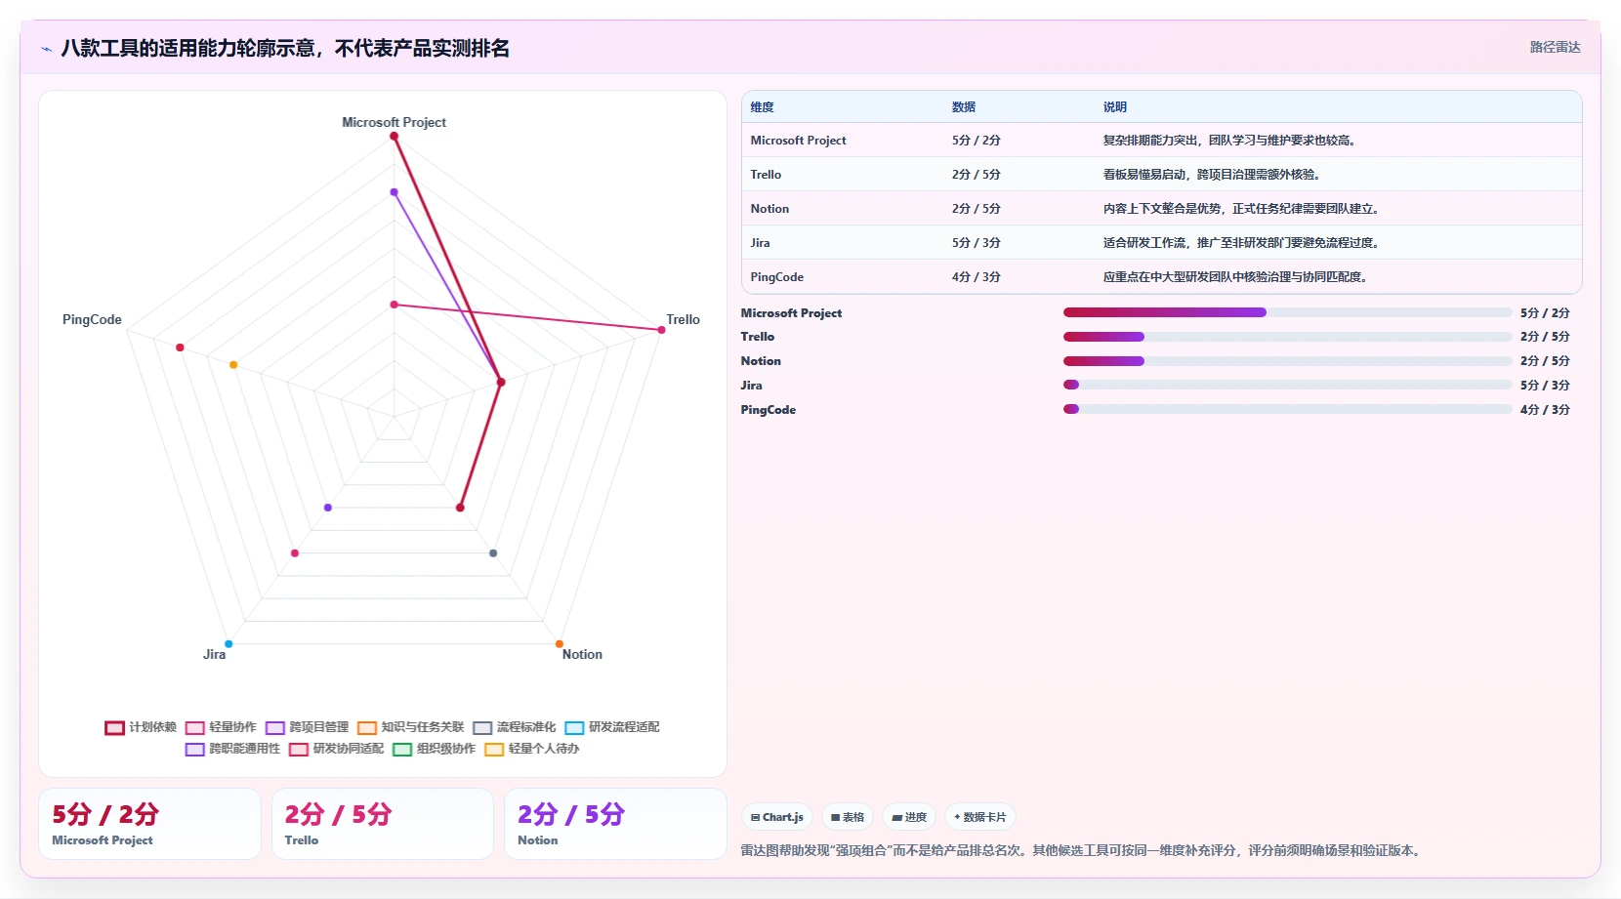Screen dimensions: 1621x899
Task: Click the Trello progress bar
Action: click(1287, 337)
